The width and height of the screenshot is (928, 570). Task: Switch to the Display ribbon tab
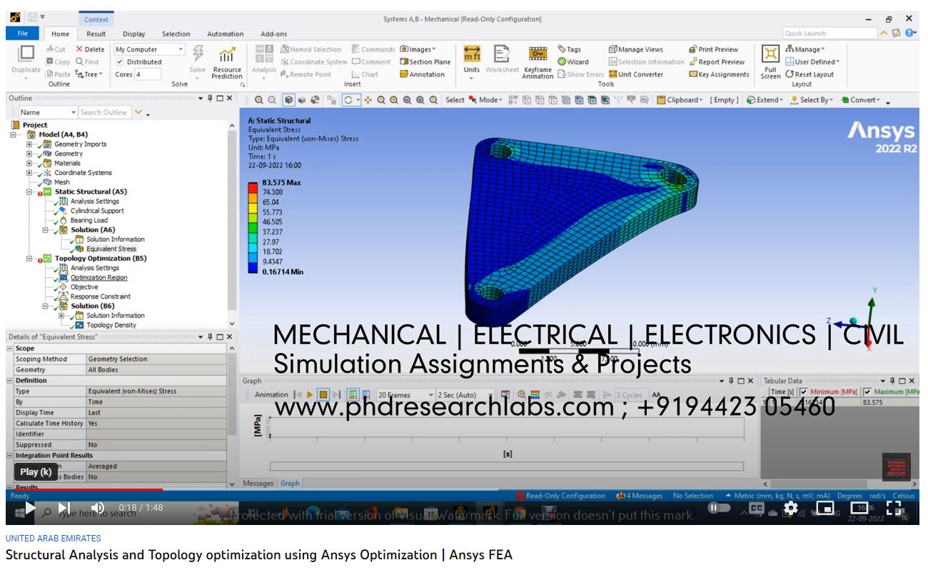(133, 34)
